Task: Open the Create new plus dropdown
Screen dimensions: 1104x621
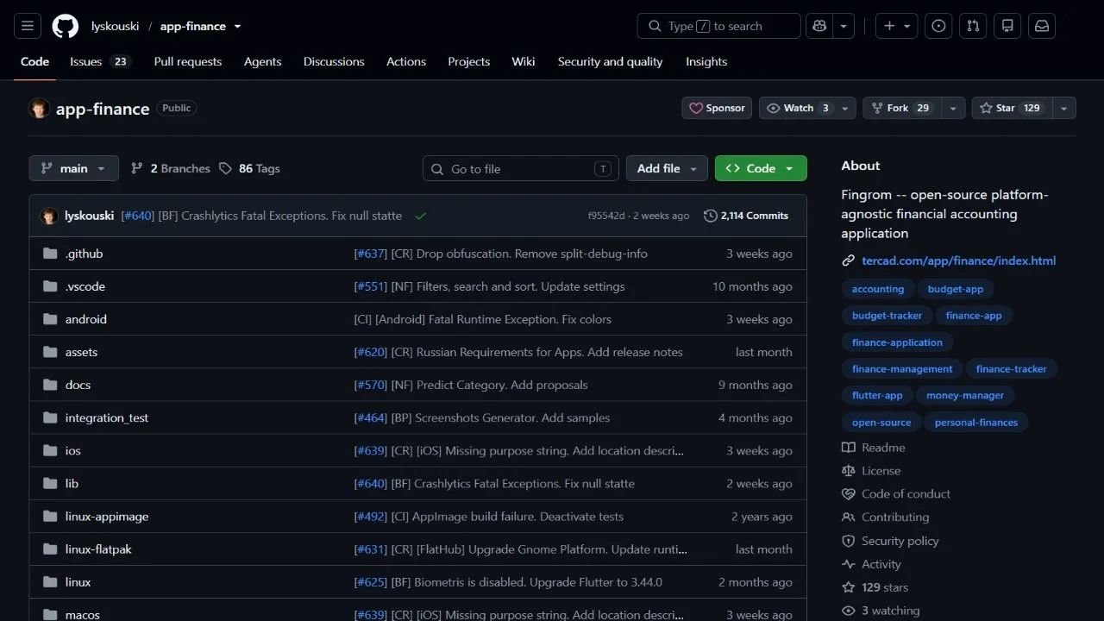Action: click(x=897, y=26)
